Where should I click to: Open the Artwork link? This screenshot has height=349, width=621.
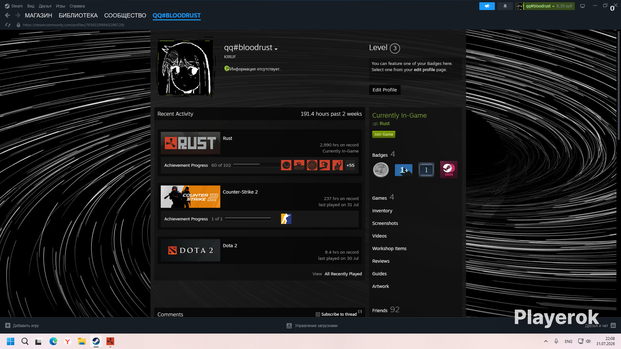pyautogui.click(x=380, y=286)
